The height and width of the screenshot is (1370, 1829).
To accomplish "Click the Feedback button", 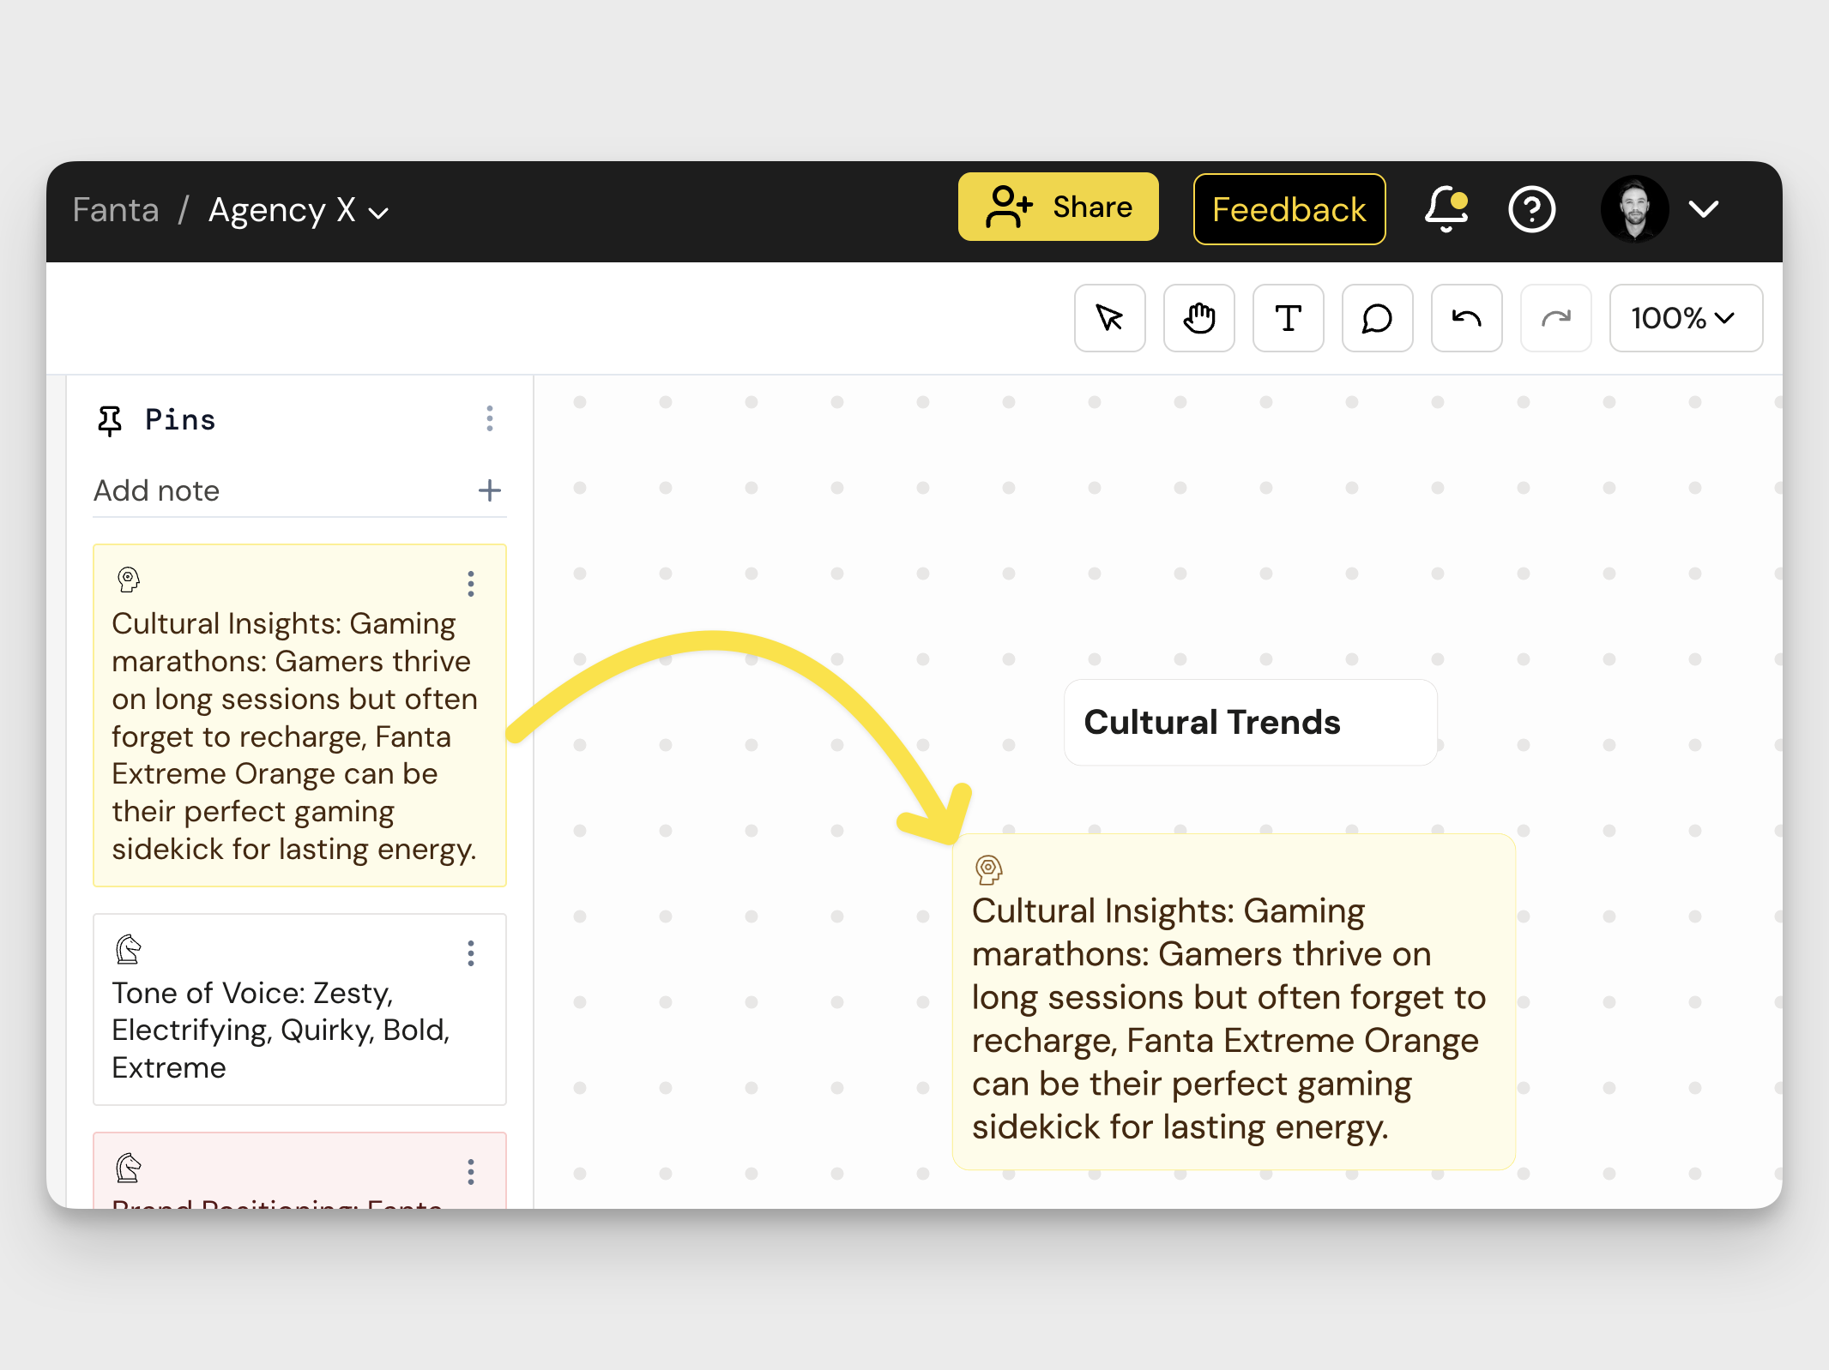I will coord(1289,209).
